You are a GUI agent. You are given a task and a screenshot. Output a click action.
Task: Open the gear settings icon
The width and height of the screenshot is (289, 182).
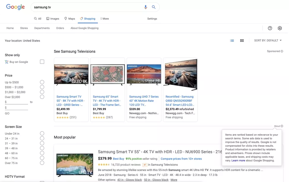tap(280, 28)
